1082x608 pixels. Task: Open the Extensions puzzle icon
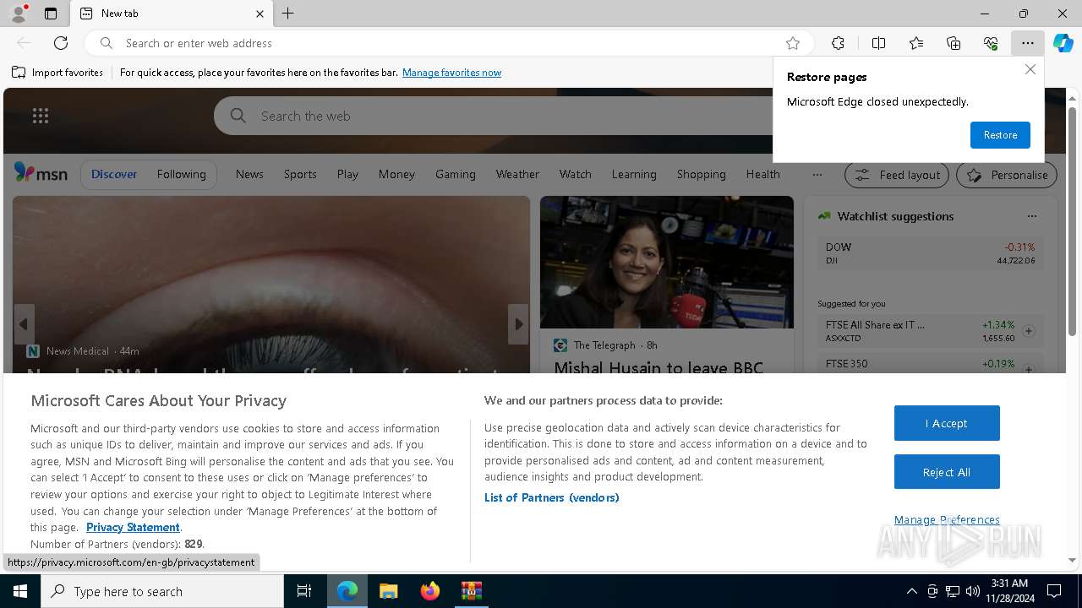(838, 43)
